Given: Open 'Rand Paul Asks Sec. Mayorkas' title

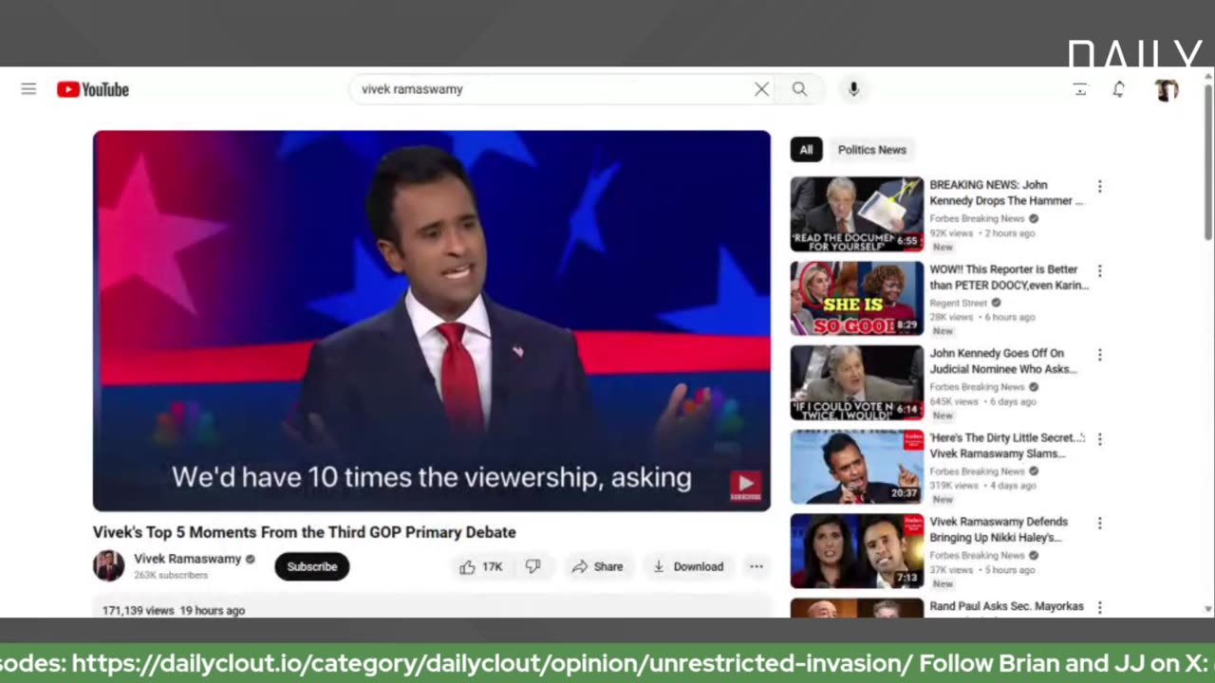Looking at the screenshot, I should click(1006, 607).
